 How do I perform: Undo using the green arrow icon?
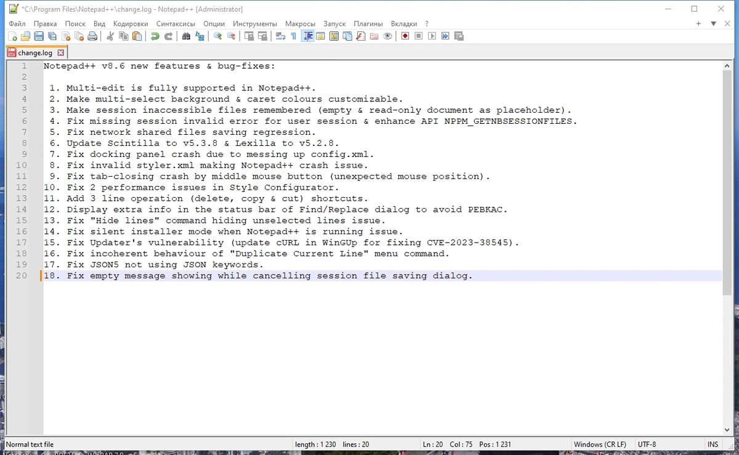(x=155, y=36)
